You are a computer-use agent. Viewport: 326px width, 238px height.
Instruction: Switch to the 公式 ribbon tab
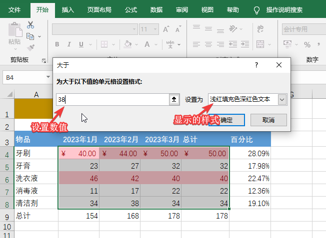131,10
